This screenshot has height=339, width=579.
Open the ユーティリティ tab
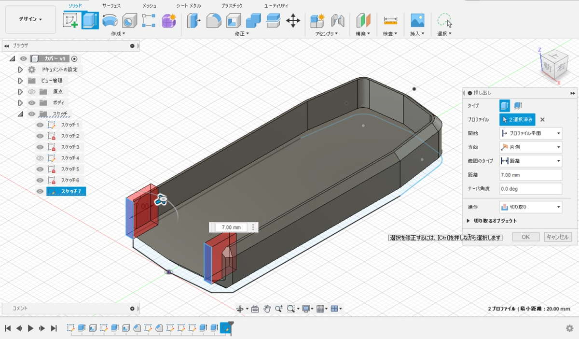(276, 5)
